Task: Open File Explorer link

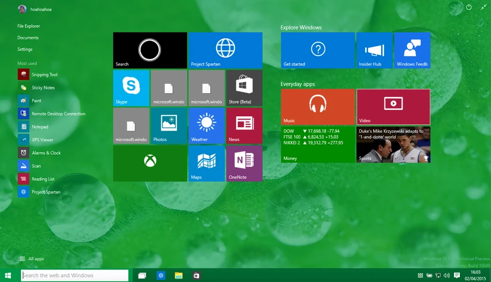Action: (x=28, y=26)
